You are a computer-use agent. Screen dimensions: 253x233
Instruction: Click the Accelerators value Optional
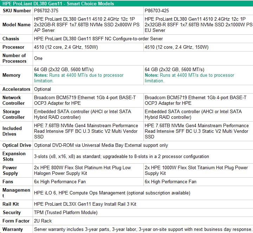point(43,89)
